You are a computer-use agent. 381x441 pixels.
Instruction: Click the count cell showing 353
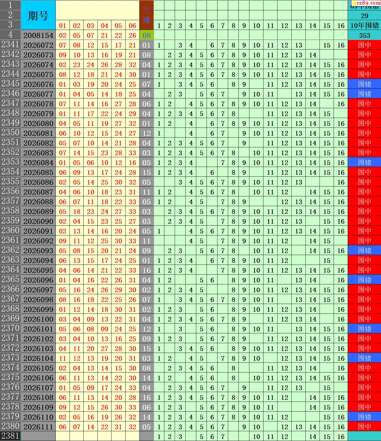(x=365, y=35)
